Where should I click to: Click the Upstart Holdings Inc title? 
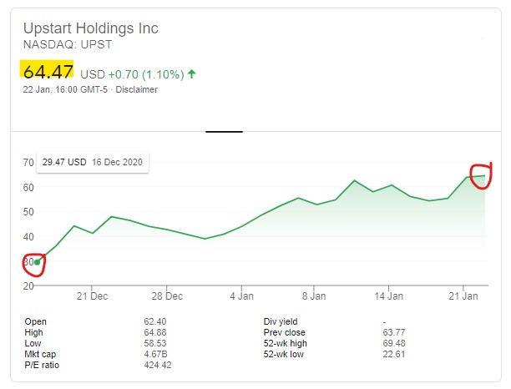coord(89,29)
